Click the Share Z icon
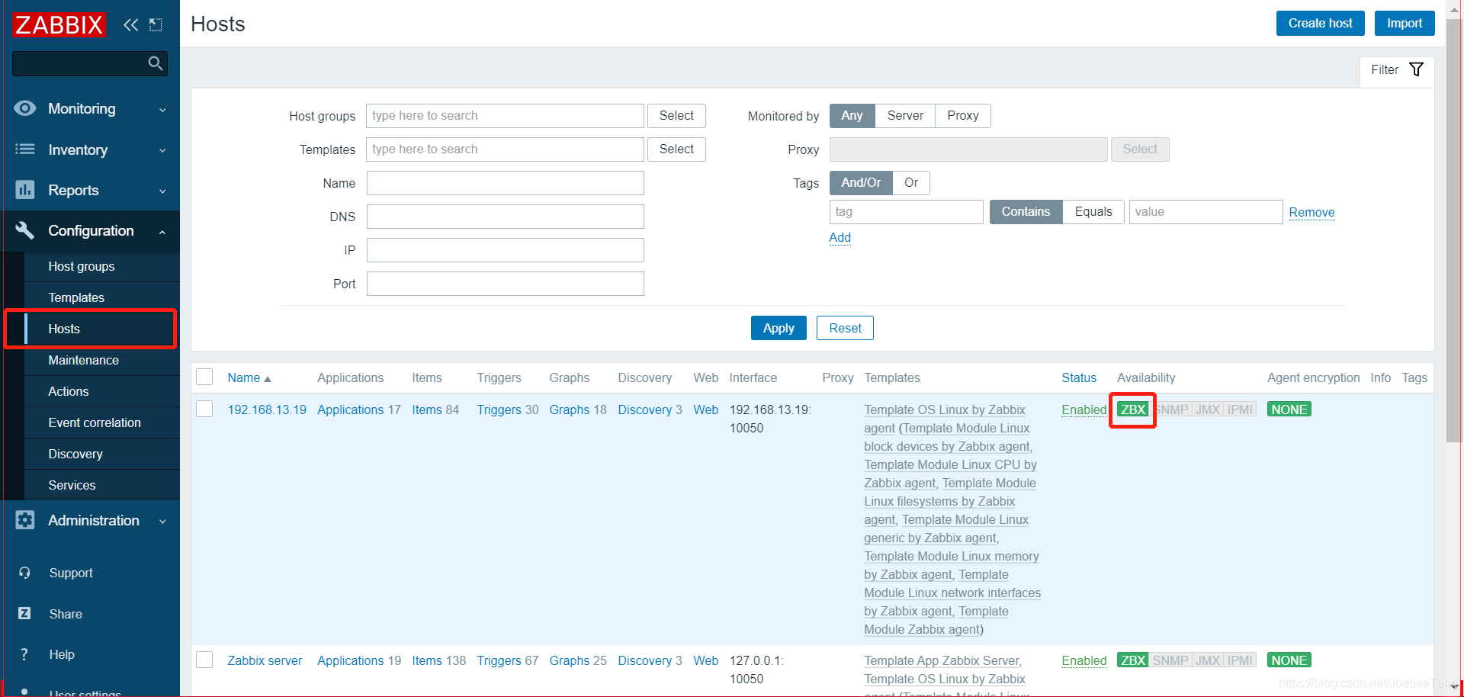The image size is (1464, 697). (x=24, y=613)
